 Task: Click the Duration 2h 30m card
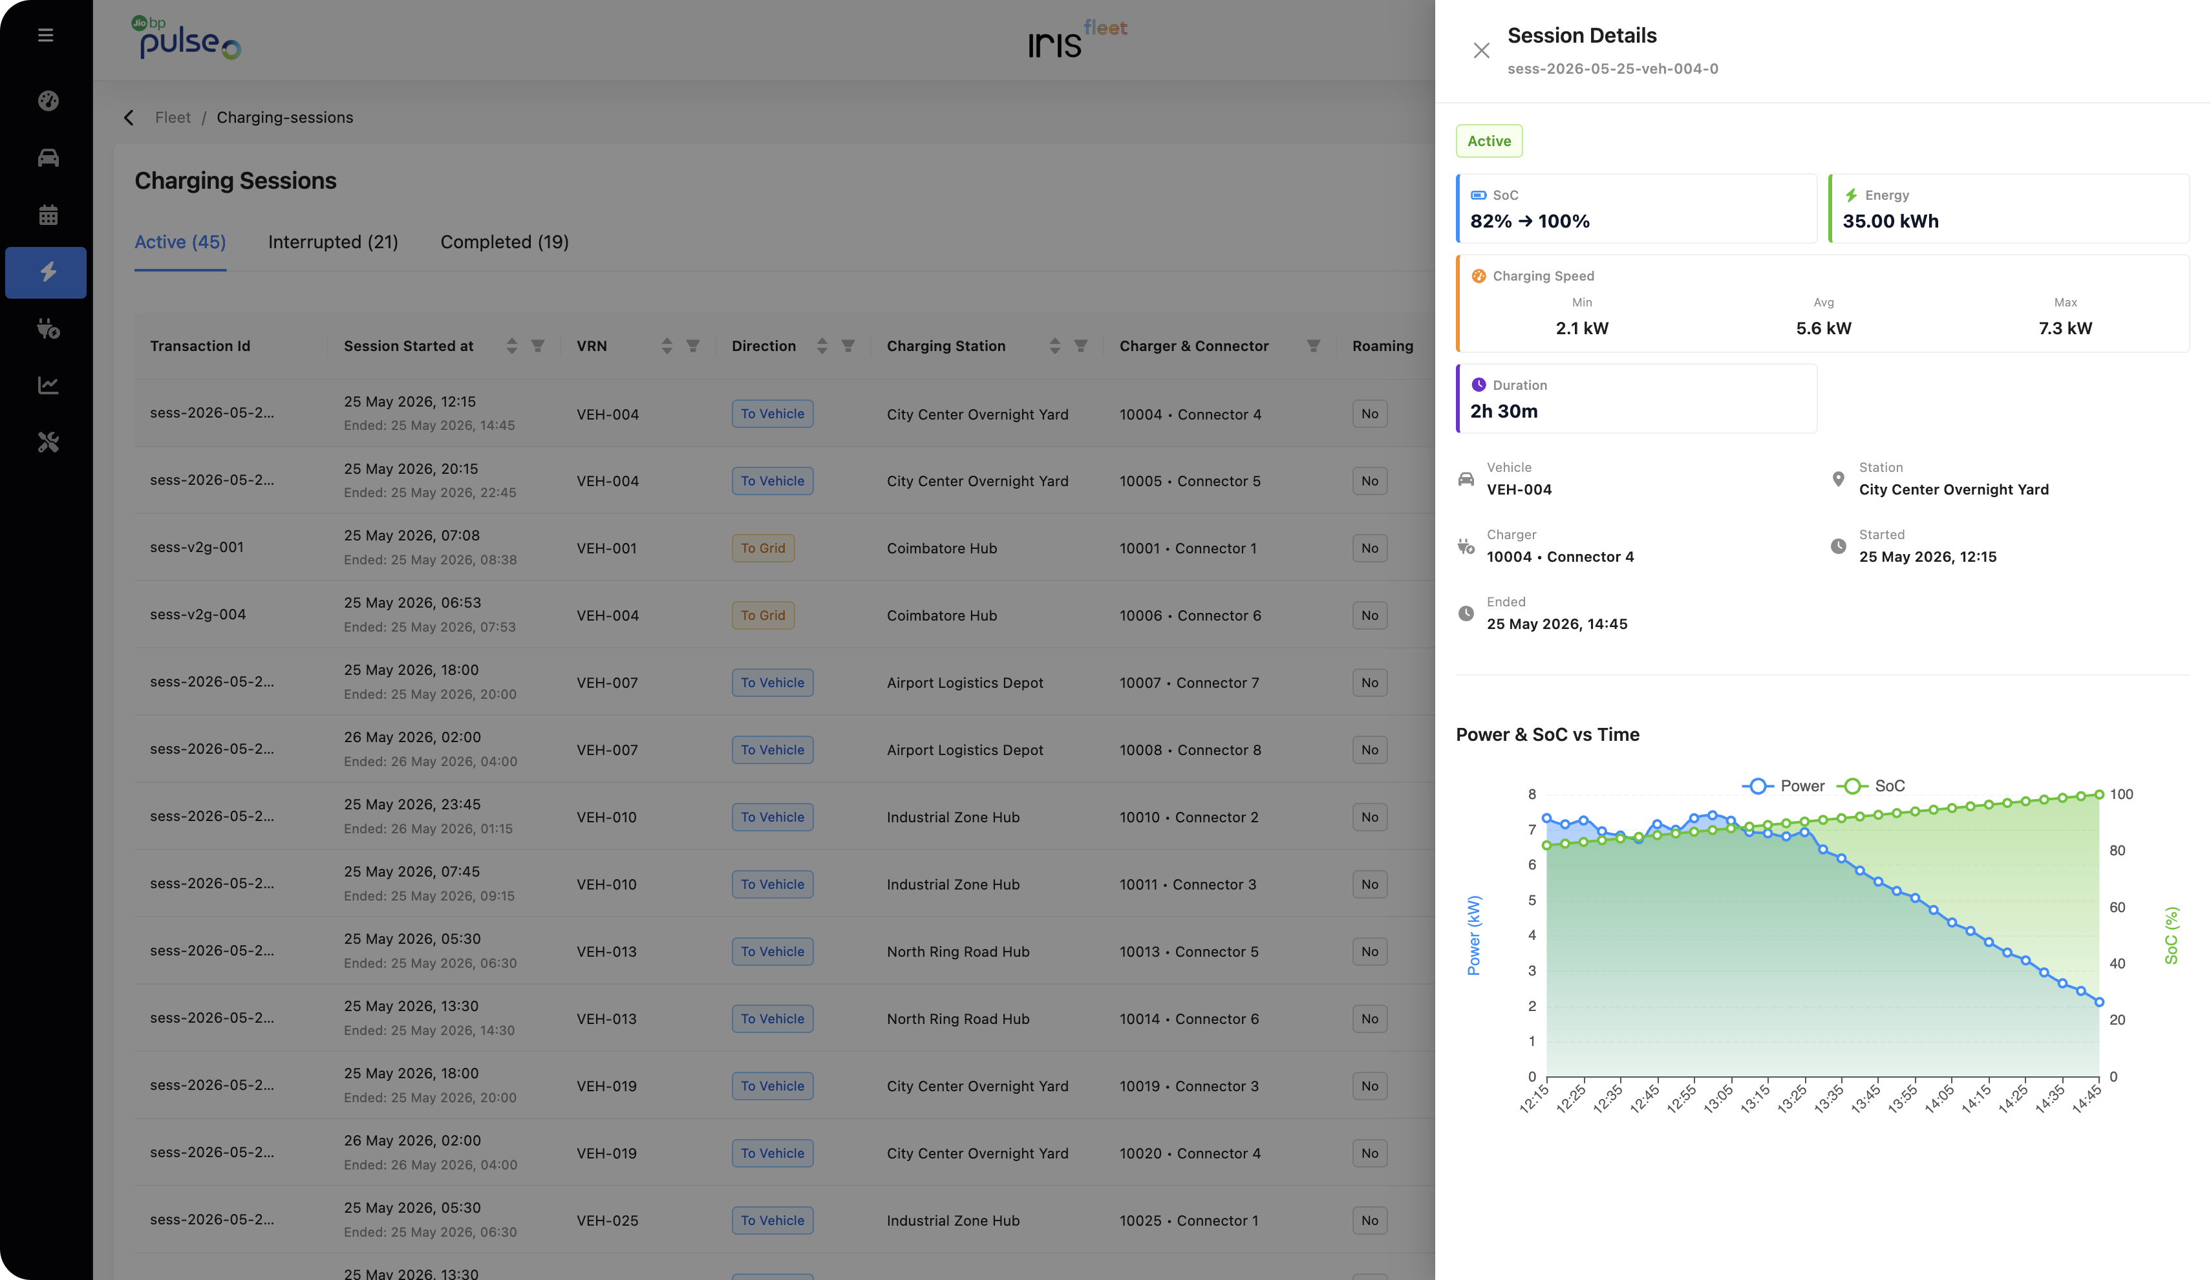tap(1636, 398)
